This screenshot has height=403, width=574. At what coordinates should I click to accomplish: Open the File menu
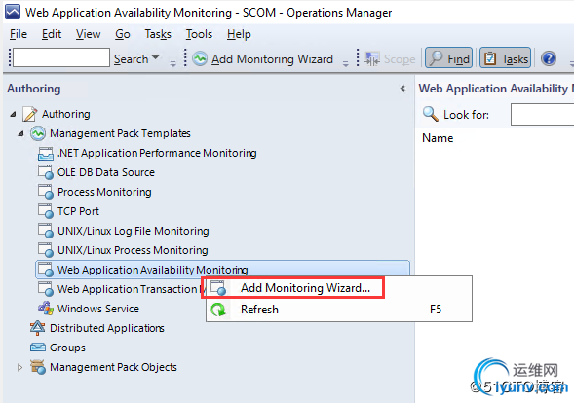(19, 34)
